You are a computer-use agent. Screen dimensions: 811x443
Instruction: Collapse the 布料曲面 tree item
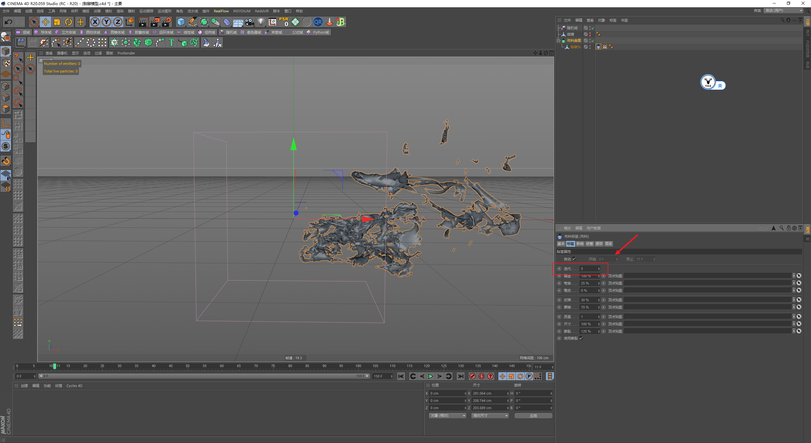coord(559,41)
